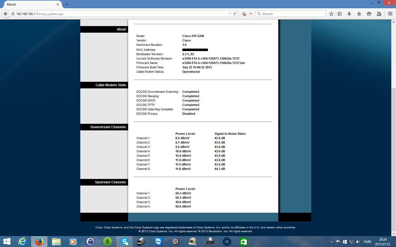Click downstream Channel 1 power 8.5 dBmV
The width and height of the screenshot is (396, 247).
[182, 138]
